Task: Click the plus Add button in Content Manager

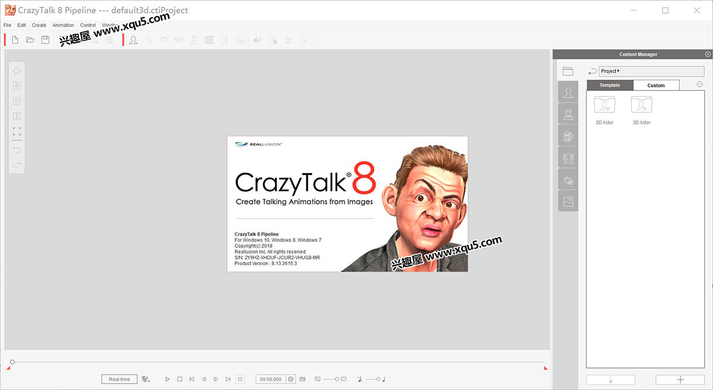Action: (680, 379)
